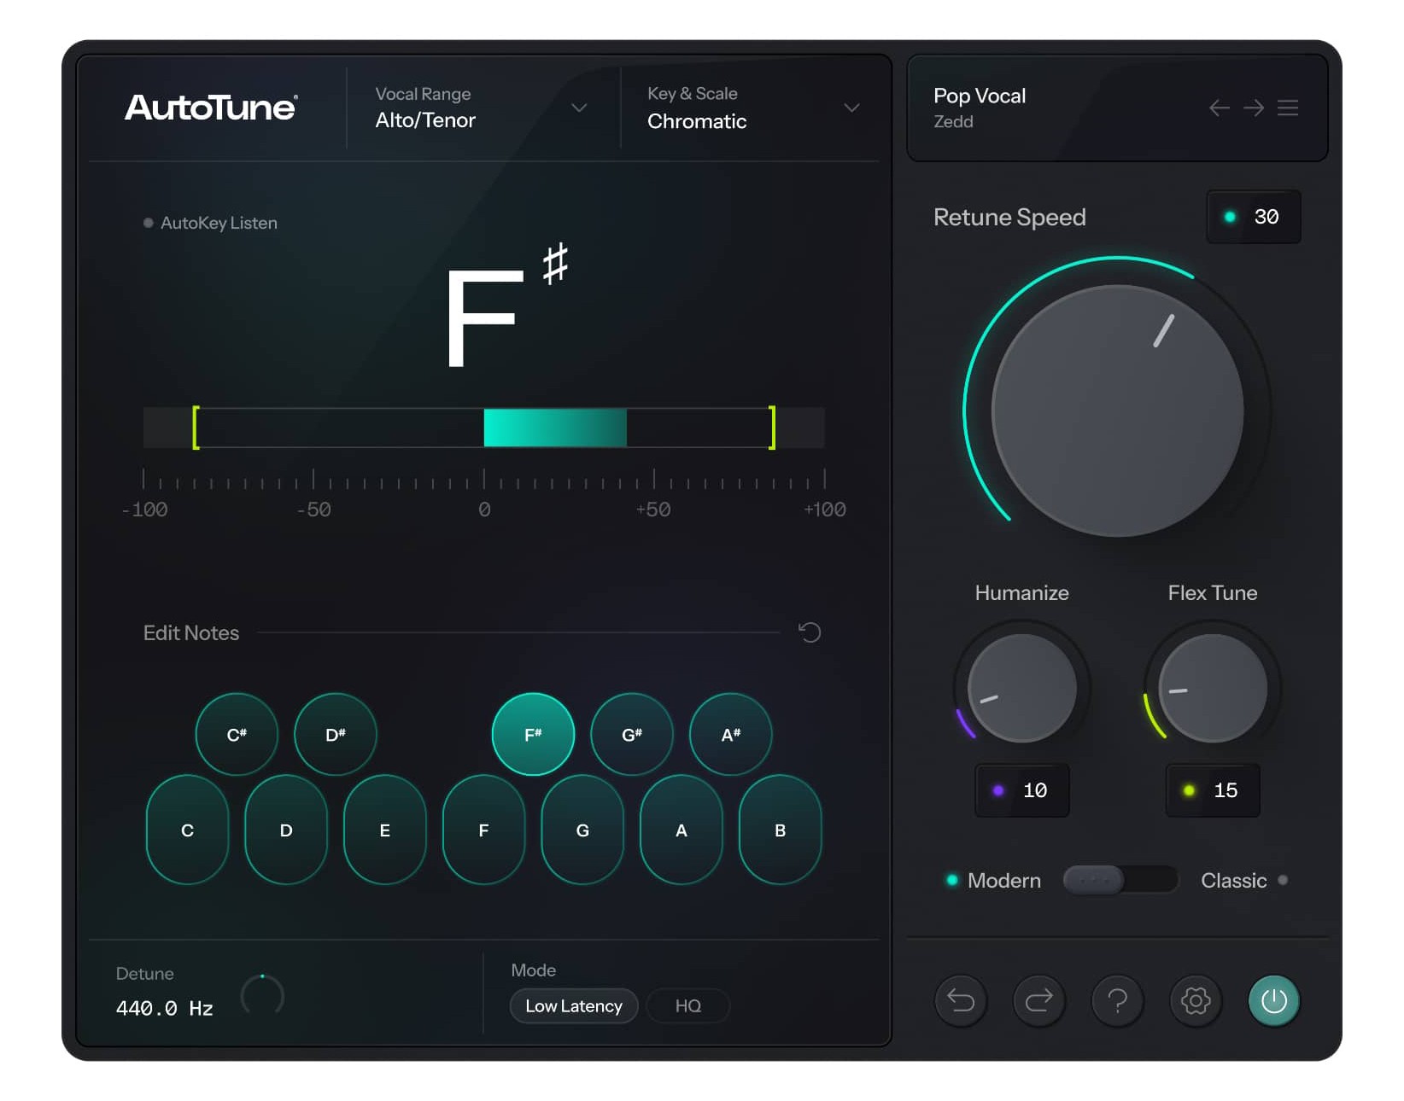Viewport: 1404px width, 1101px height.
Task: Load the previous preset with left arrow
Action: tap(1219, 108)
